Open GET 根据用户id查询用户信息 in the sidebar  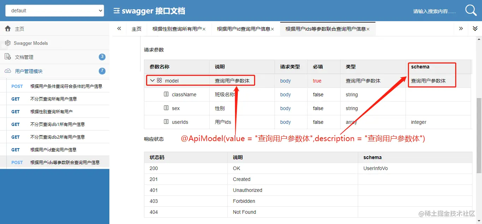pos(55,150)
